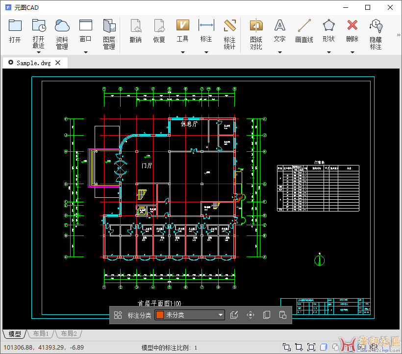402x354 pixels.
Task: Expand the 窗口 dropdown arrow
Action: [86, 52]
